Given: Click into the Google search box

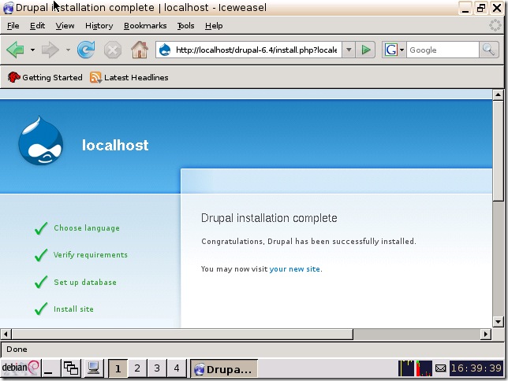Looking at the screenshot, I should [x=443, y=50].
